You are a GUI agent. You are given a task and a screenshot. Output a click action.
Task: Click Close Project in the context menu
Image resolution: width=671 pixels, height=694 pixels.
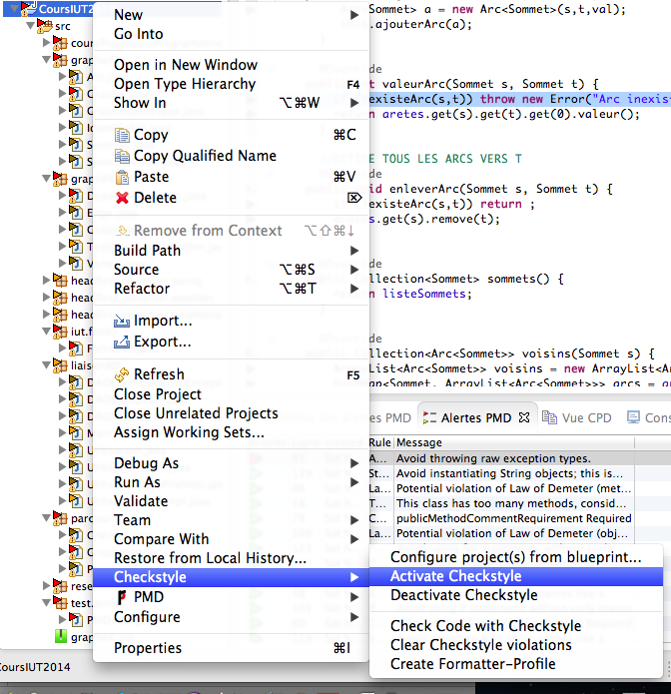coord(158,394)
